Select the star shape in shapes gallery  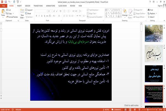(x=118, y=16)
